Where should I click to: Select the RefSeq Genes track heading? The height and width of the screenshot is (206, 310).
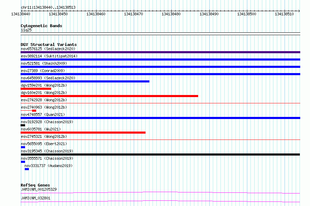(35, 185)
